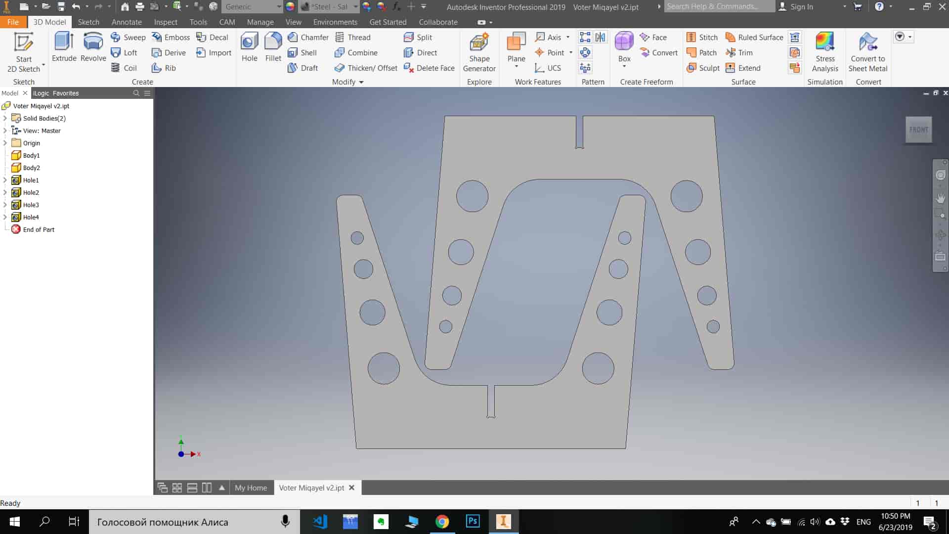Expand the Origin folder in browser
Screen dimensions: 949x534
[5, 143]
